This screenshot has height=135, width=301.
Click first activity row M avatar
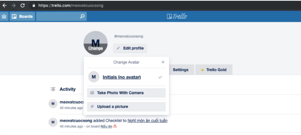point(53,104)
